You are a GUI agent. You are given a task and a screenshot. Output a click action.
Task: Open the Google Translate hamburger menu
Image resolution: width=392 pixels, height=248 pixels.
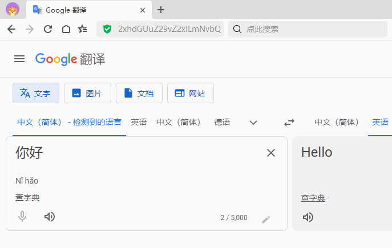pyautogui.click(x=19, y=59)
